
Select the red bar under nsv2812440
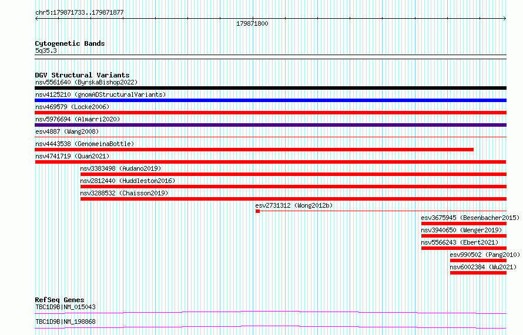293,187
